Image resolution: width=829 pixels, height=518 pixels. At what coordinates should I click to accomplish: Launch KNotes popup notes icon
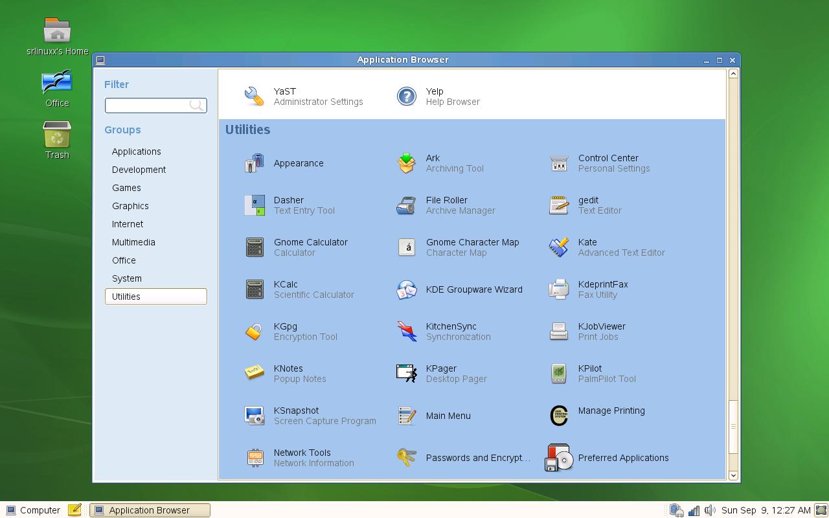point(254,374)
